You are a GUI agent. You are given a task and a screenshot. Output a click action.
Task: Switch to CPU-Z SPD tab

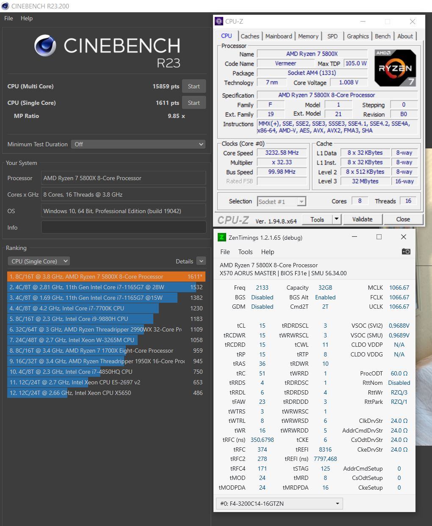click(x=332, y=36)
